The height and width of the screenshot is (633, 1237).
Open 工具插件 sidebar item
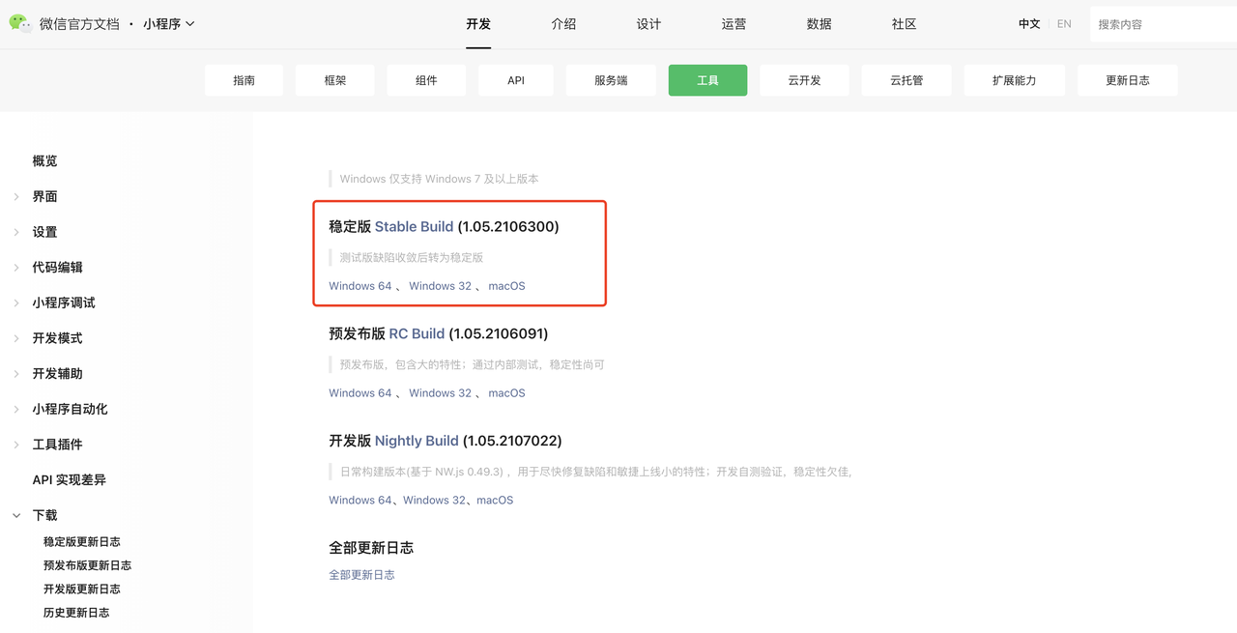pyautogui.click(x=57, y=445)
